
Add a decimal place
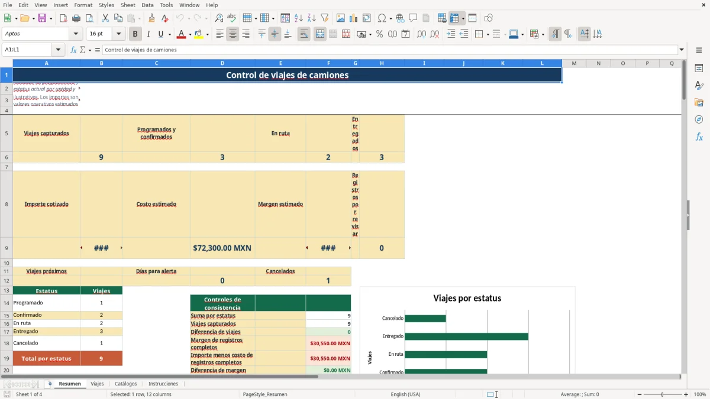click(x=422, y=34)
